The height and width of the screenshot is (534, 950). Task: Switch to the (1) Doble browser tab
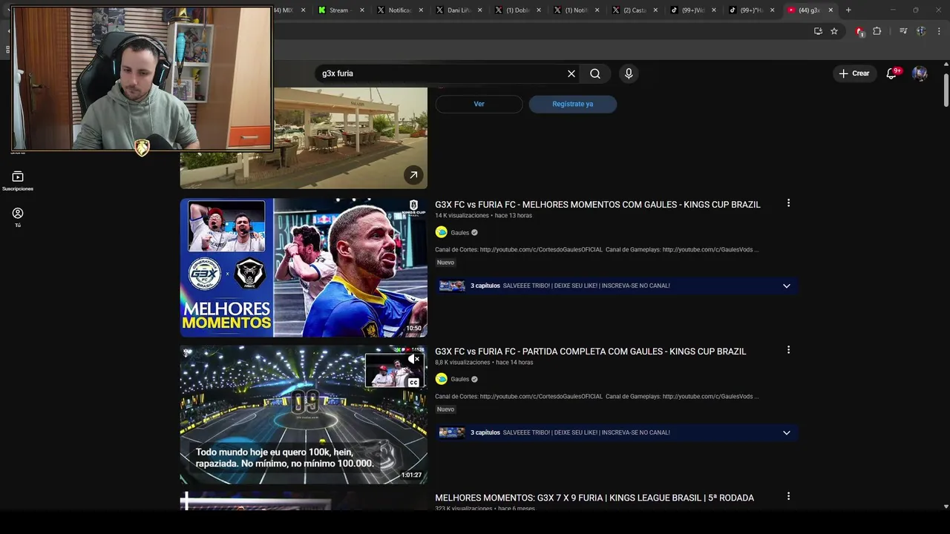pos(517,10)
